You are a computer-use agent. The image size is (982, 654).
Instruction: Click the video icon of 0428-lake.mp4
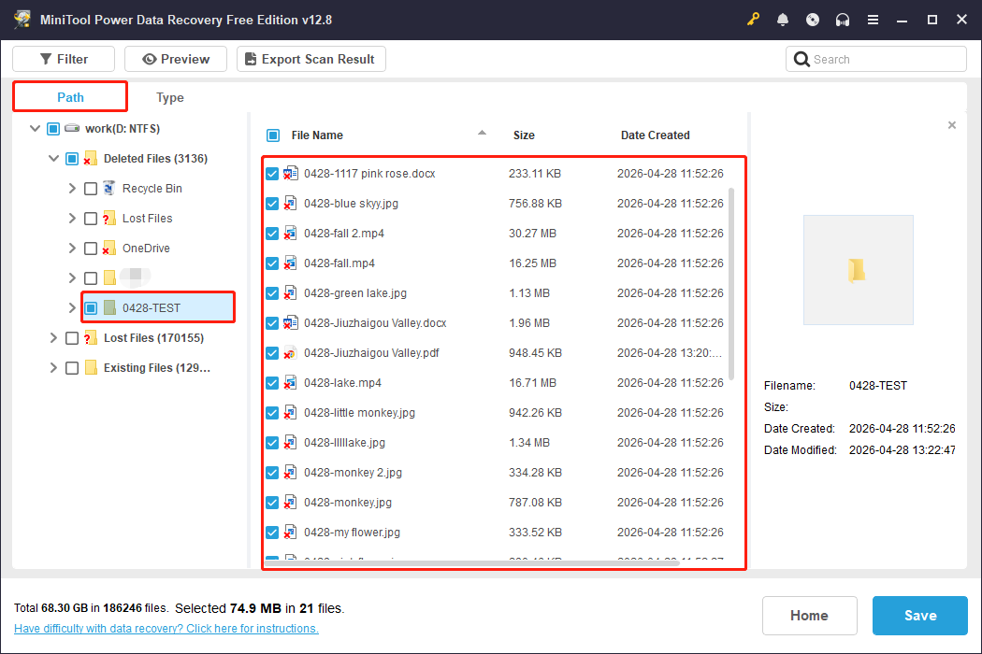(291, 382)
